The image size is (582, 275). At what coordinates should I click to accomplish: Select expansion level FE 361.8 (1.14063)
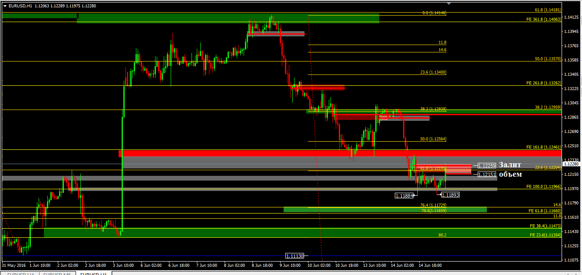click(543, 19)
